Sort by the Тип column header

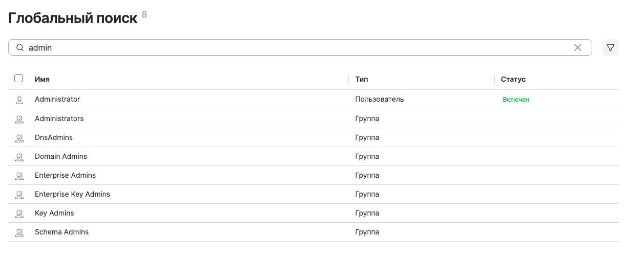[x=361, y=79]
